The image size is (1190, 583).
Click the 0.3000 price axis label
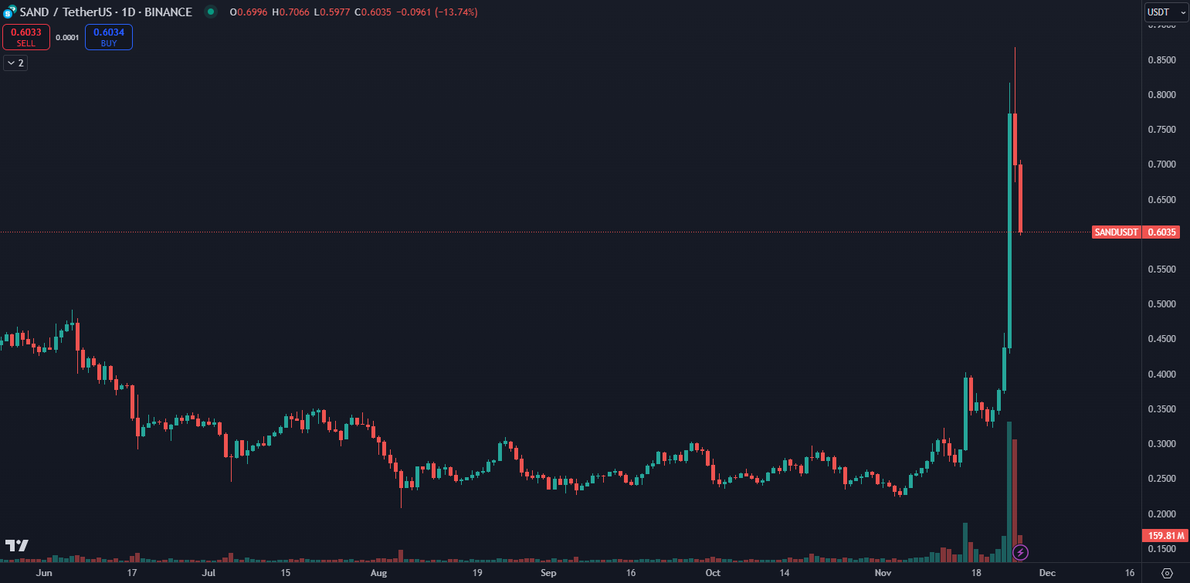(1162, 444)
